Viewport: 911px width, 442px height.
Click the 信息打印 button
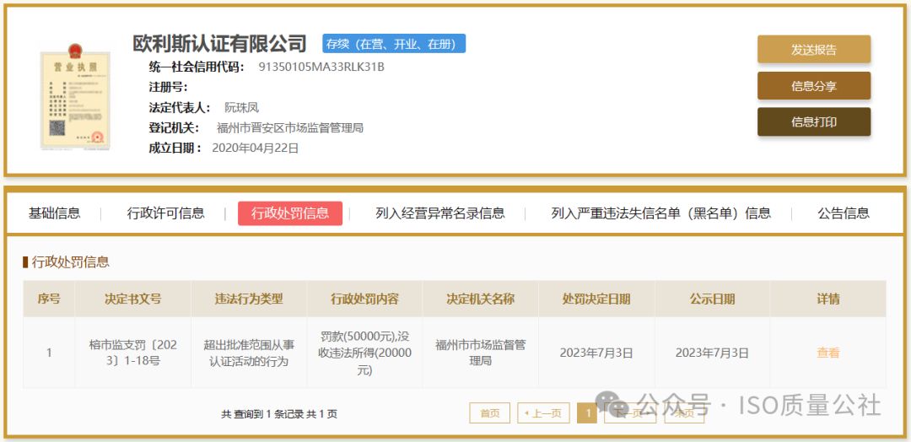coord(813,122)
